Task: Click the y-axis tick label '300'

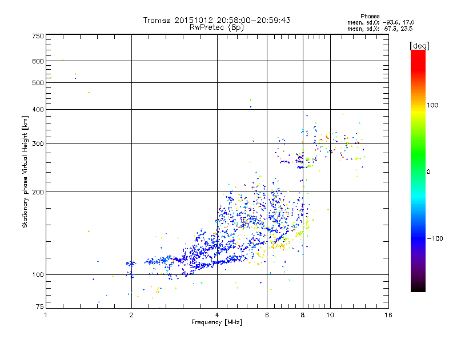Action: (38, 144)
